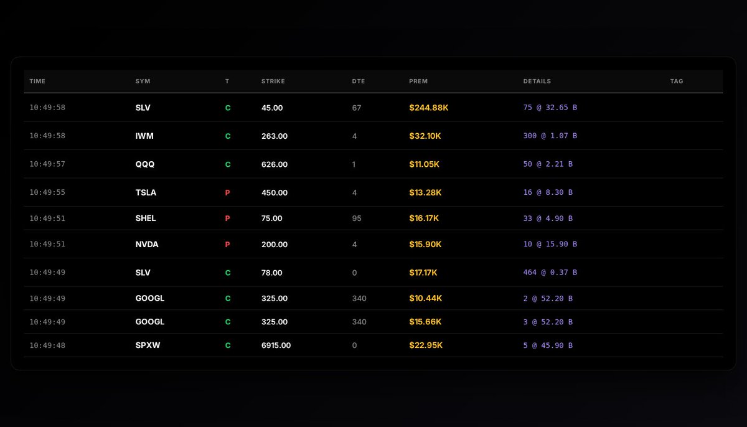Sort by the SYM column header
Image resolution: width=747 pixels, height=427 pixels.
(143, 82)
